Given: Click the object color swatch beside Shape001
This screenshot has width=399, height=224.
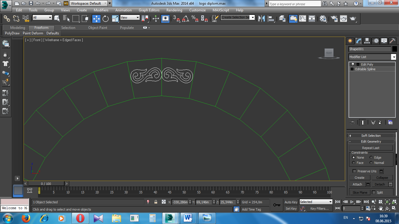Looking at the screenshot, I should [394, 49].
